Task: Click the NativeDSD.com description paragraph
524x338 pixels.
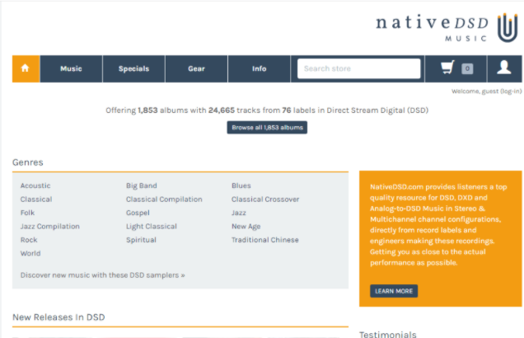Action: tap(438, 225)
